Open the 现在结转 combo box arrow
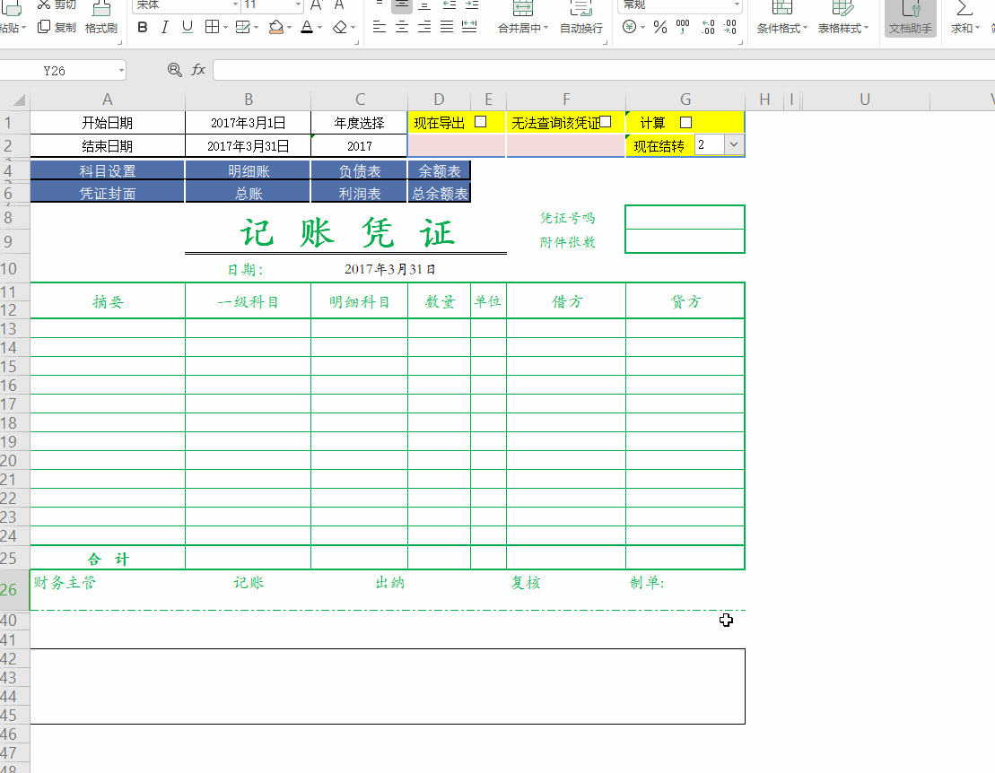The image size is (995, 773). [734, 144]
